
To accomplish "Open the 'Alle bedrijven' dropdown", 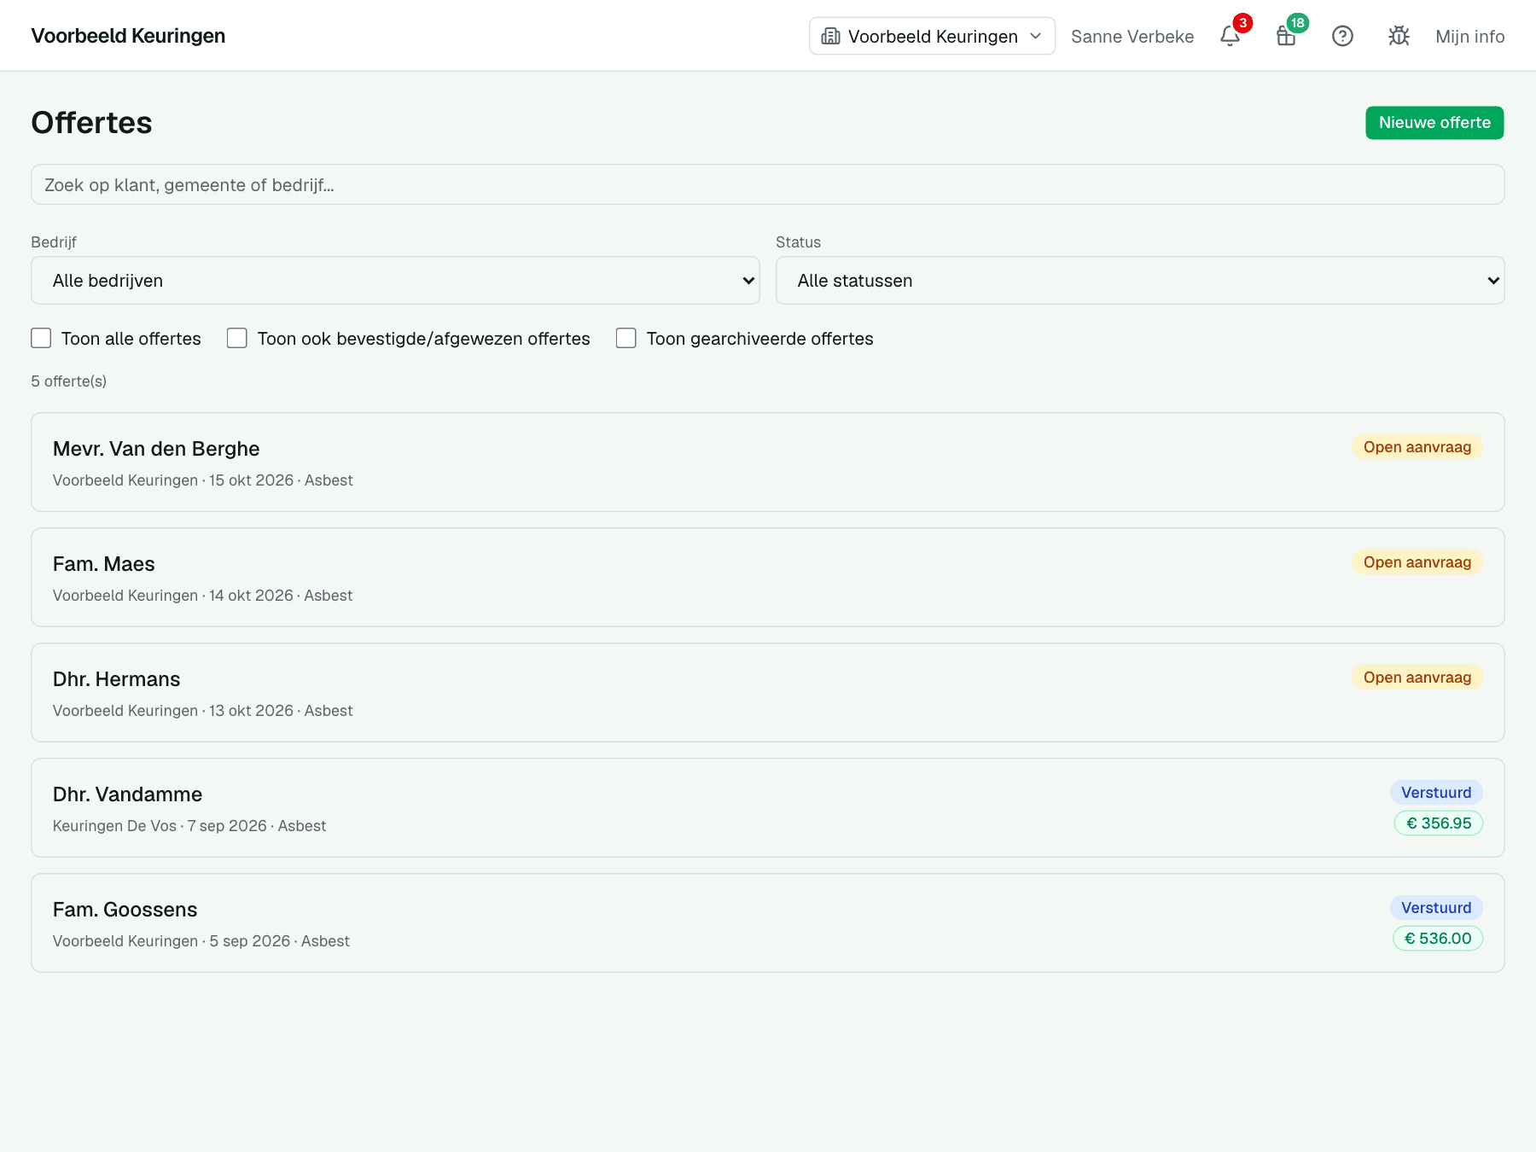I will (x=395, y=280).
